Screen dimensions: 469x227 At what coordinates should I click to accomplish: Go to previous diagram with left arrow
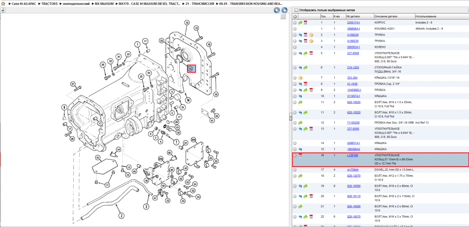click(x=277, y=10)
